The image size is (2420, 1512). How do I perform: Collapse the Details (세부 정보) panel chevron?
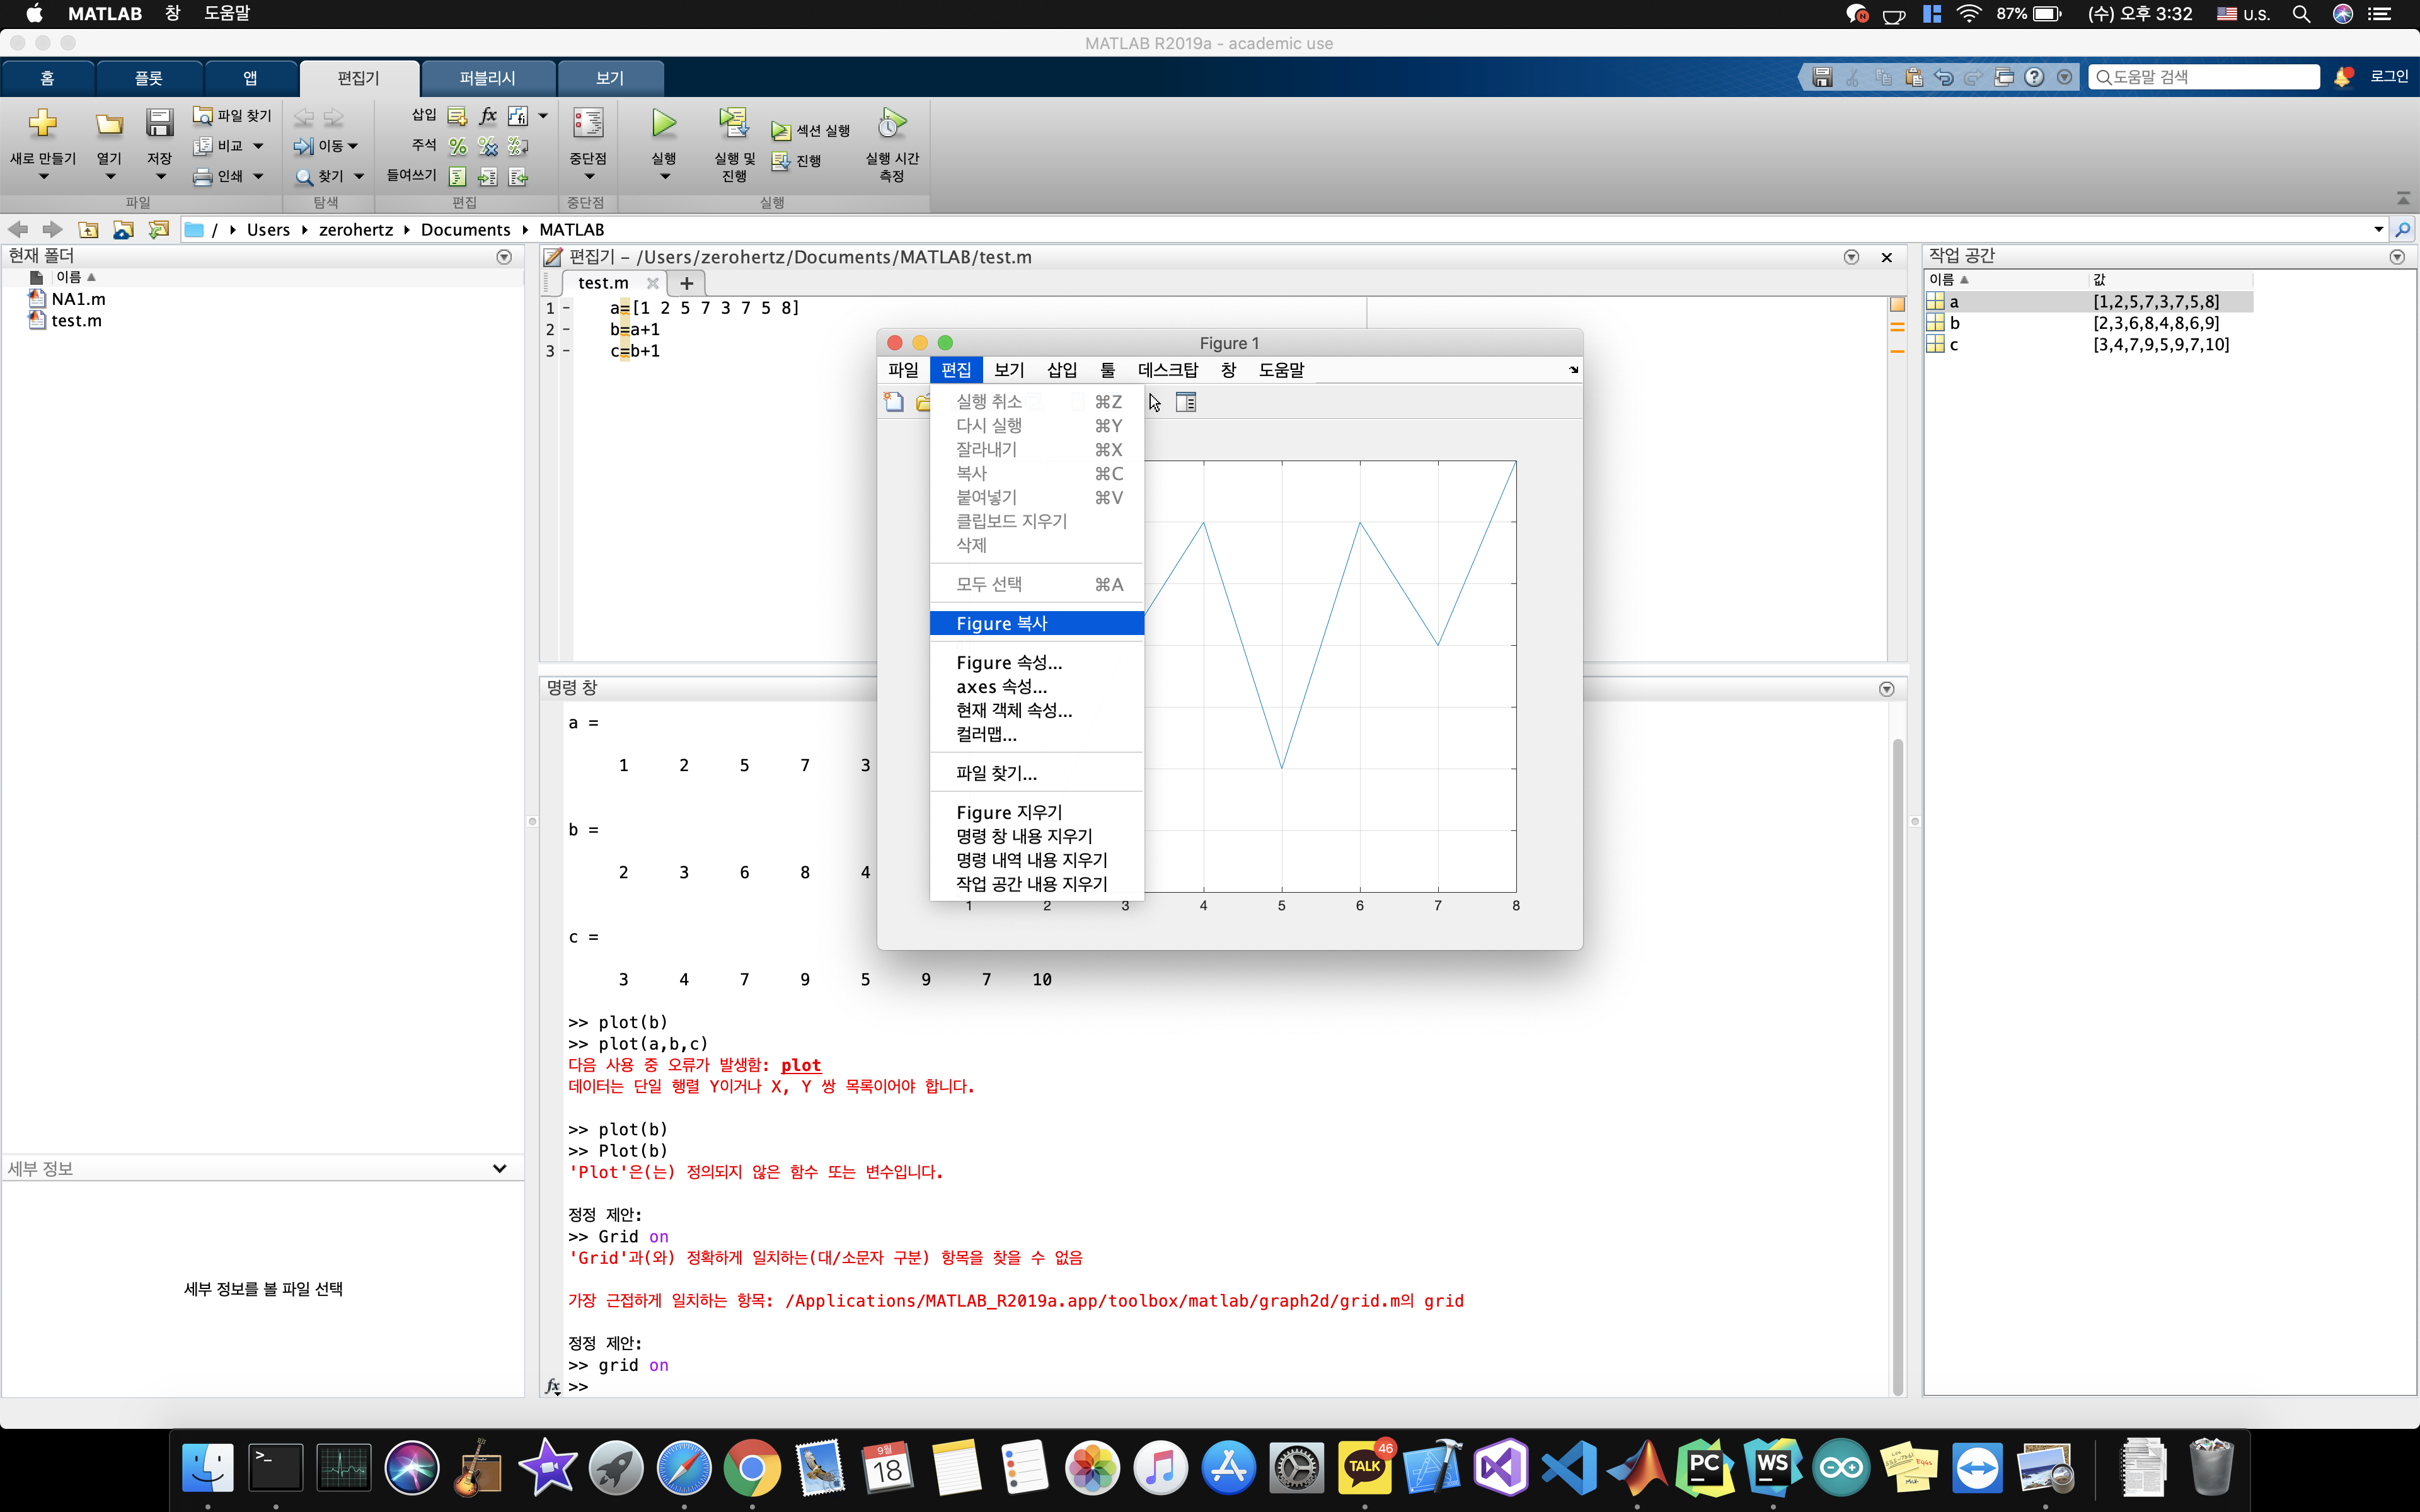pos(499,1168)
